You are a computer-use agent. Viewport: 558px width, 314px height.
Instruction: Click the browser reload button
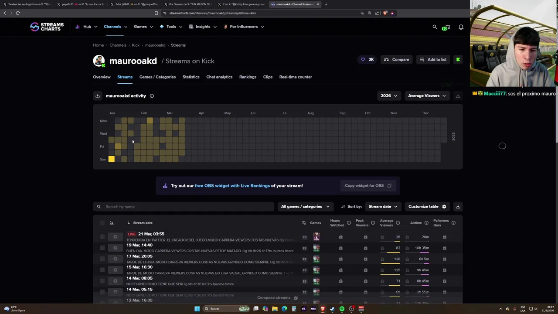pyautogui.click(x=18, y=13)
